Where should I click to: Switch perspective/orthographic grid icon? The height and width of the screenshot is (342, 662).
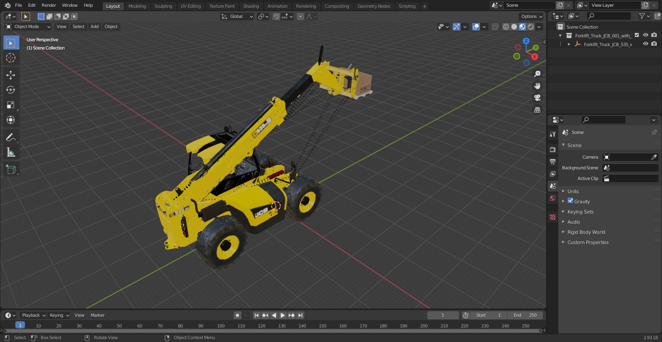tap(537, 110)
